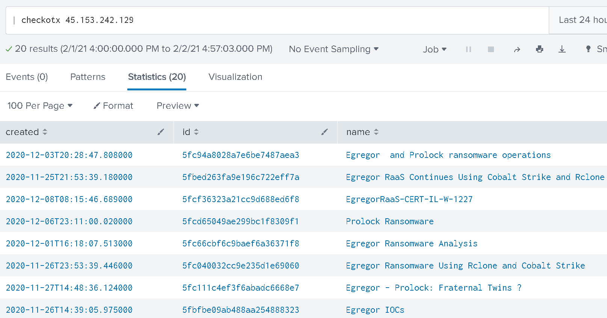Switch to the Patterns tab
Image resolution: width=607 pixels, height=318 pixels.
click(x=88, y=77)
